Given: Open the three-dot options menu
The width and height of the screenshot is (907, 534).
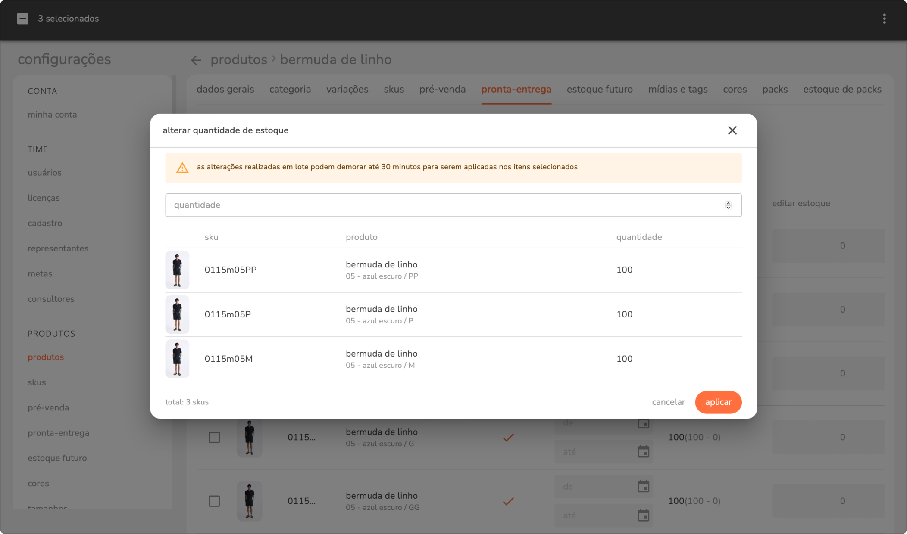Looking at the screenshot, I should point(884,19).
